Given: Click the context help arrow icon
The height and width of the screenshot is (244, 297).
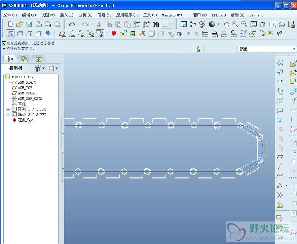Looking at the screenshot, I should (x=280, y=34).
